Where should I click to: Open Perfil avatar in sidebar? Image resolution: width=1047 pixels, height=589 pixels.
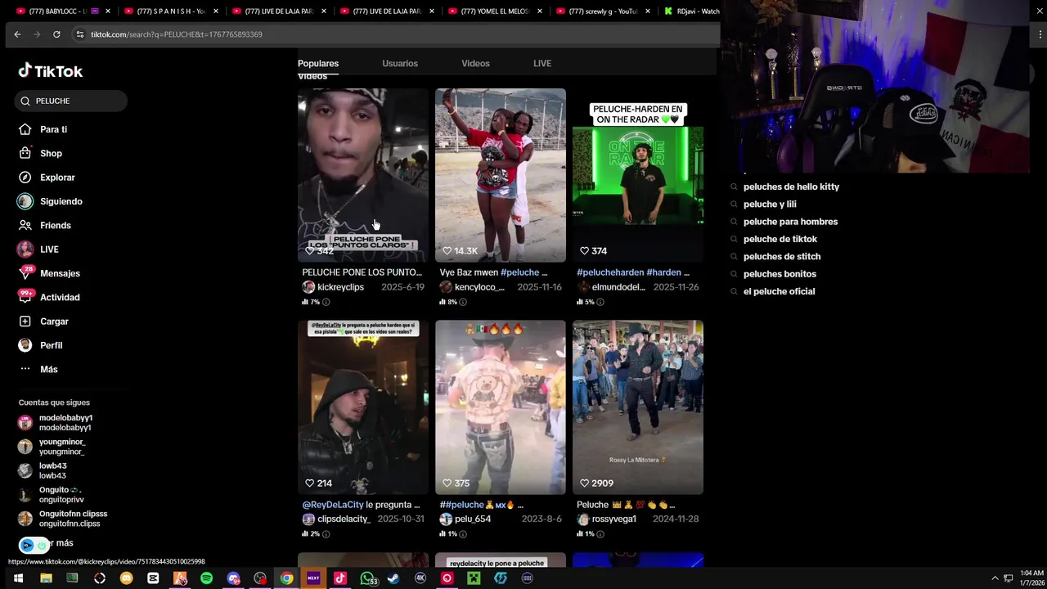pos(25,345)
